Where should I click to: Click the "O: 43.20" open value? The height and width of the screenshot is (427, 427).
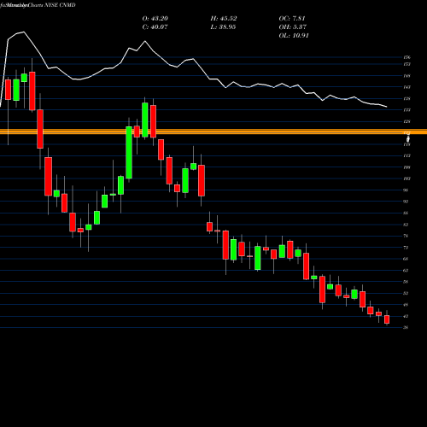pos(155,19)
